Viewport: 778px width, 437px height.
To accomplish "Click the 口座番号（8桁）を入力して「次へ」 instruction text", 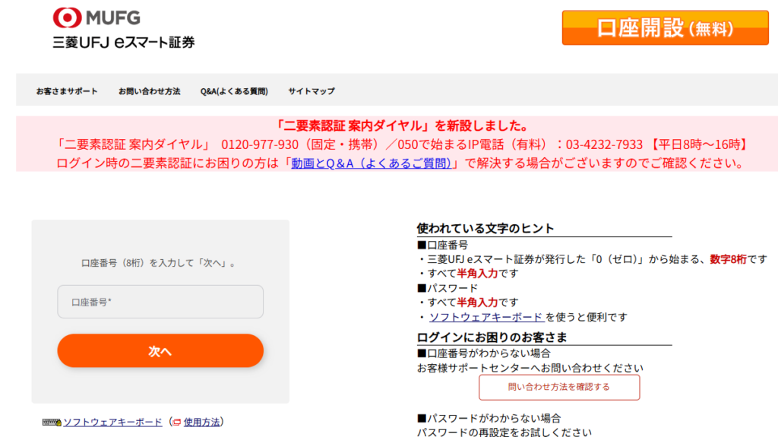I will 160,263.
